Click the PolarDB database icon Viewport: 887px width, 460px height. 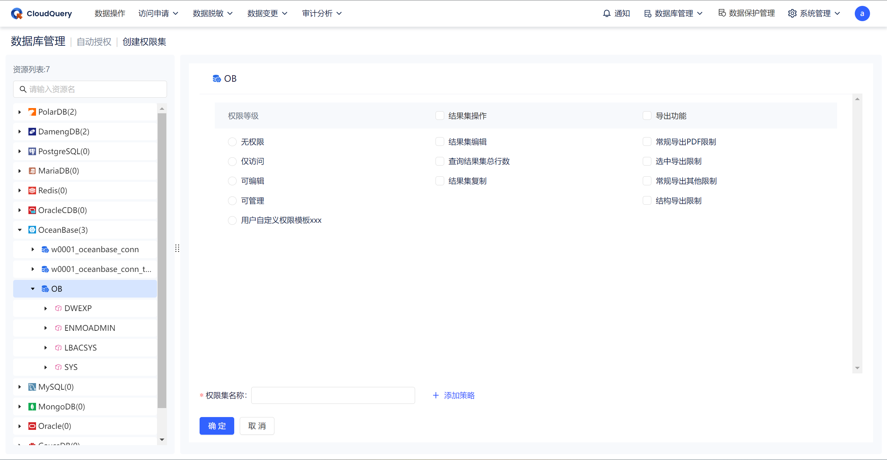pos(32,112)
